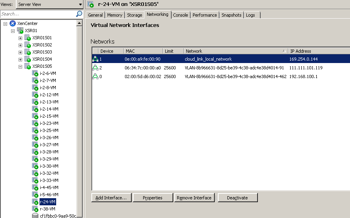Click the XSR01S03 server icon
The height and width of the screenshot is (218, 350).
coord(27,52)
